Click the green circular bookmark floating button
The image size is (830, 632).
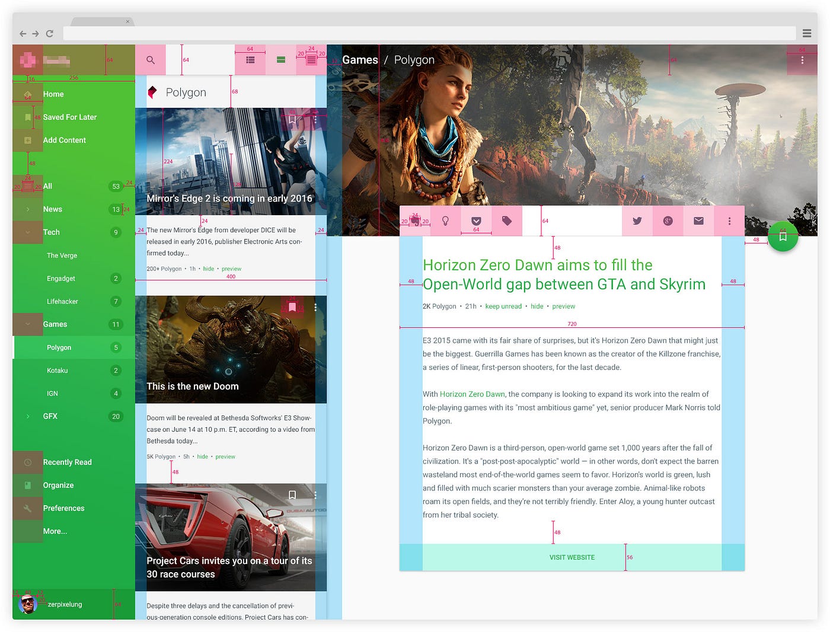[783, 237]
